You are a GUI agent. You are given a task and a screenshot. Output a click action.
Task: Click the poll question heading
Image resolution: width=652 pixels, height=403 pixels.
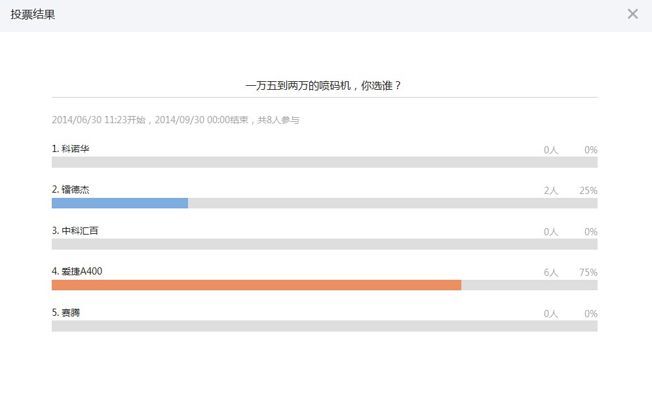point(324,85)
